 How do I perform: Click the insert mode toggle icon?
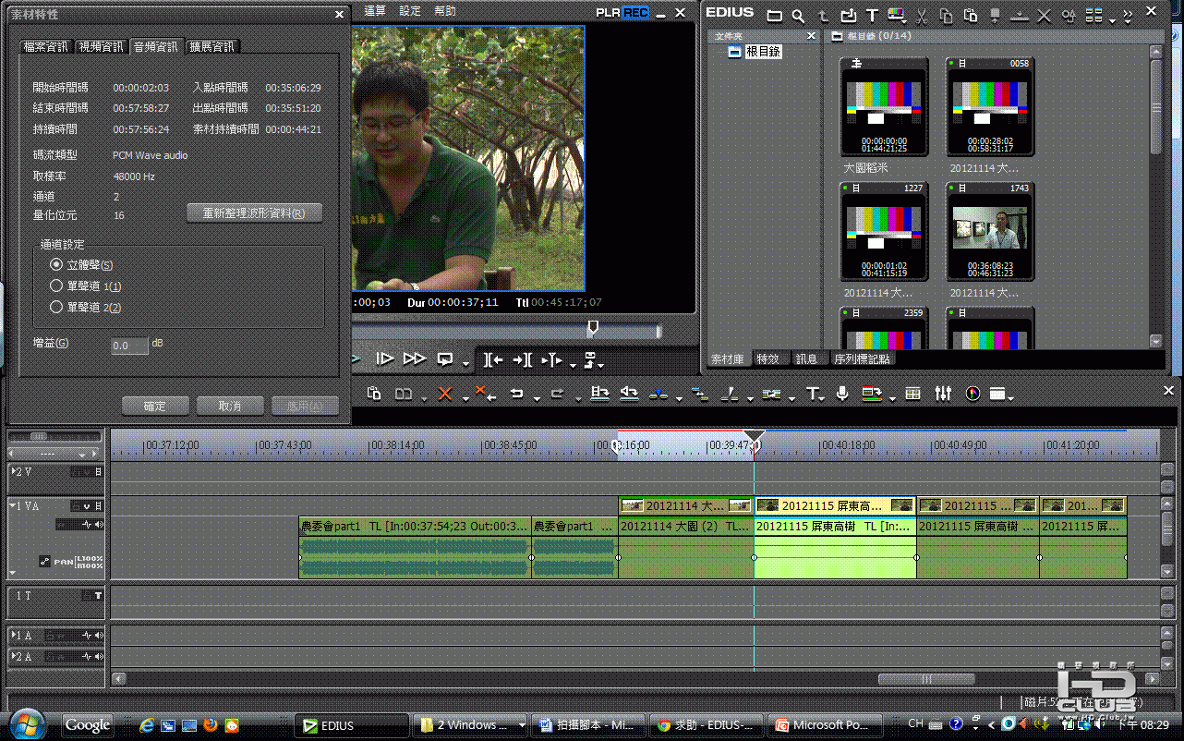[599, 394]
